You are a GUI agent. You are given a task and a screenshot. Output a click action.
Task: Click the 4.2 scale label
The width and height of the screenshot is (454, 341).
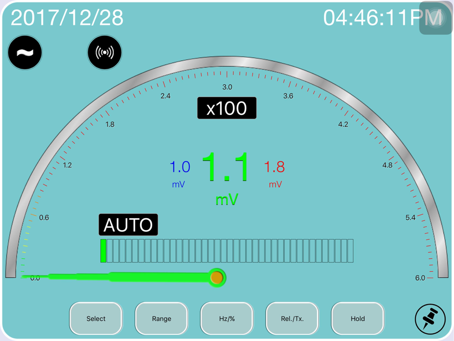(x=343, y=125)
